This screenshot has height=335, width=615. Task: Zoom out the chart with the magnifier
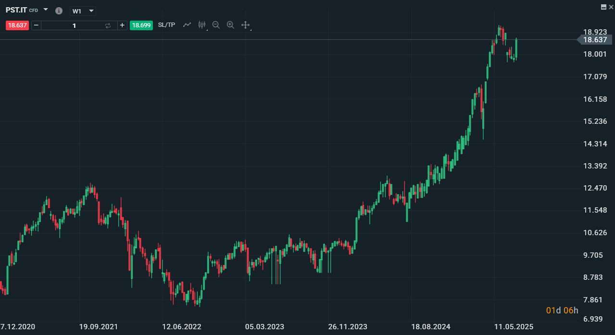coord(216,25)
